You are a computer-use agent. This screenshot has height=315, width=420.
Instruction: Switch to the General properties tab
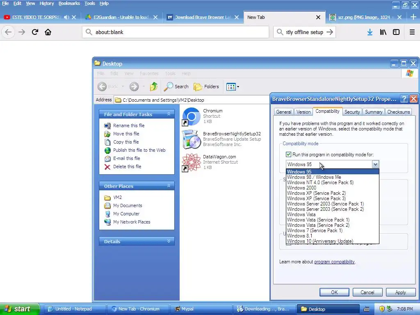pos(284,112)
